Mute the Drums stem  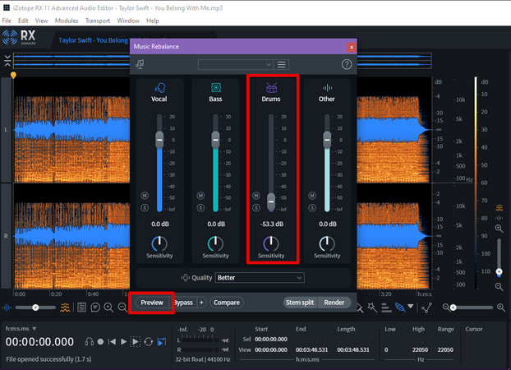(256, 196)
